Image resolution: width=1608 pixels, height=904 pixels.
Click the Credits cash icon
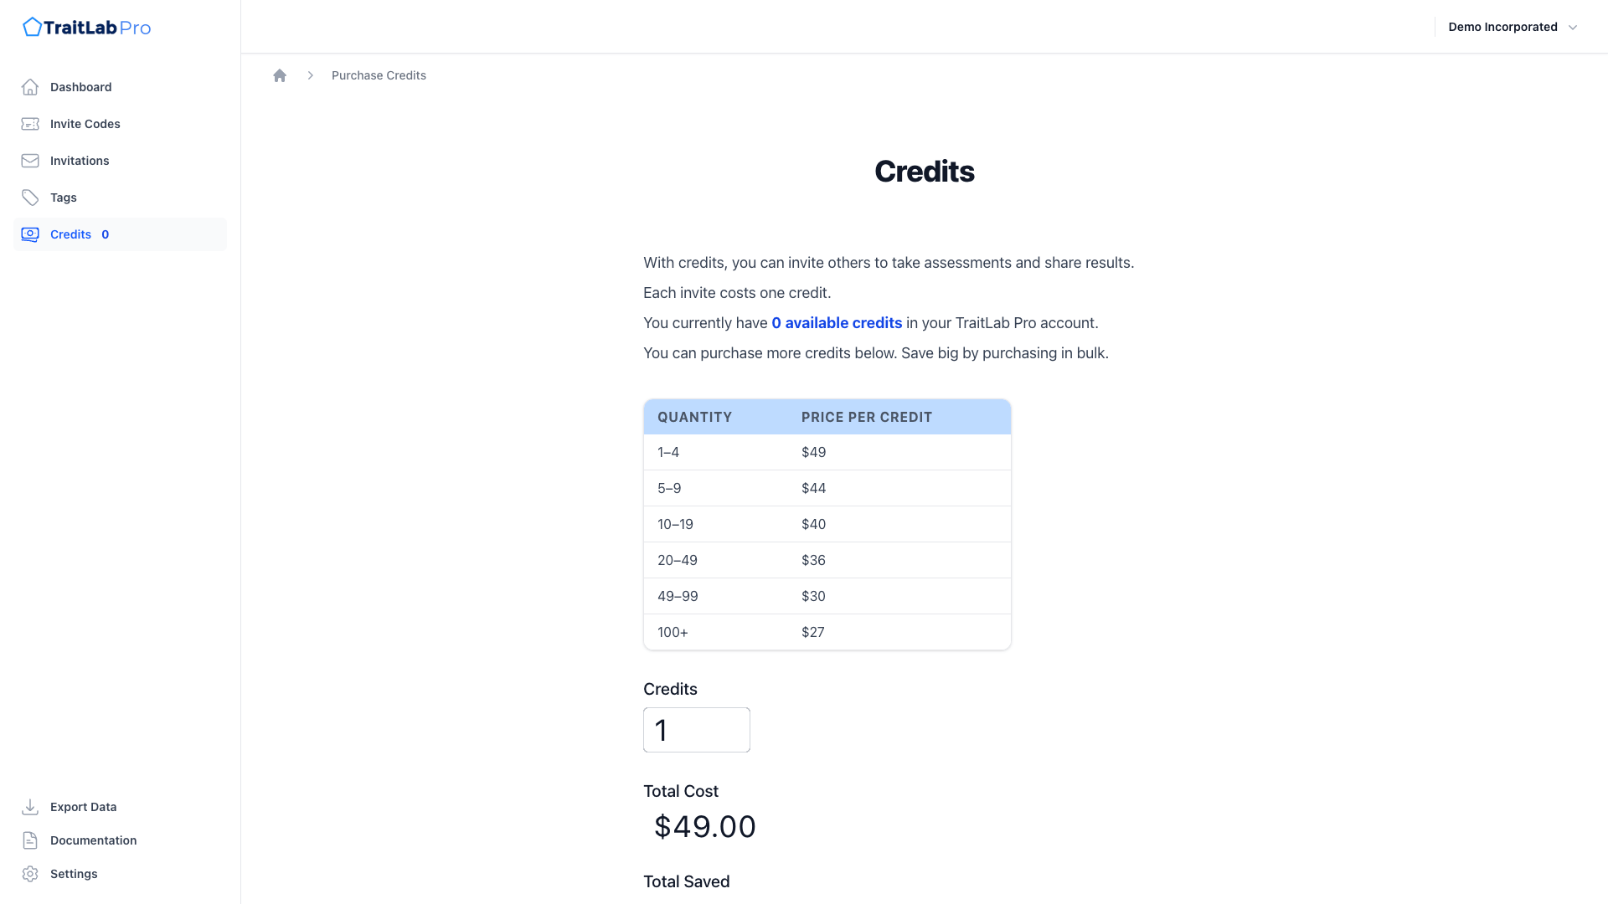30,234
